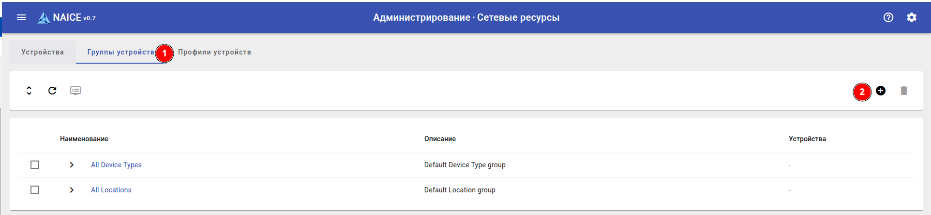Expand the All Locations group
The width and height of the screenshot is (931, 215).
click(72, 190)
